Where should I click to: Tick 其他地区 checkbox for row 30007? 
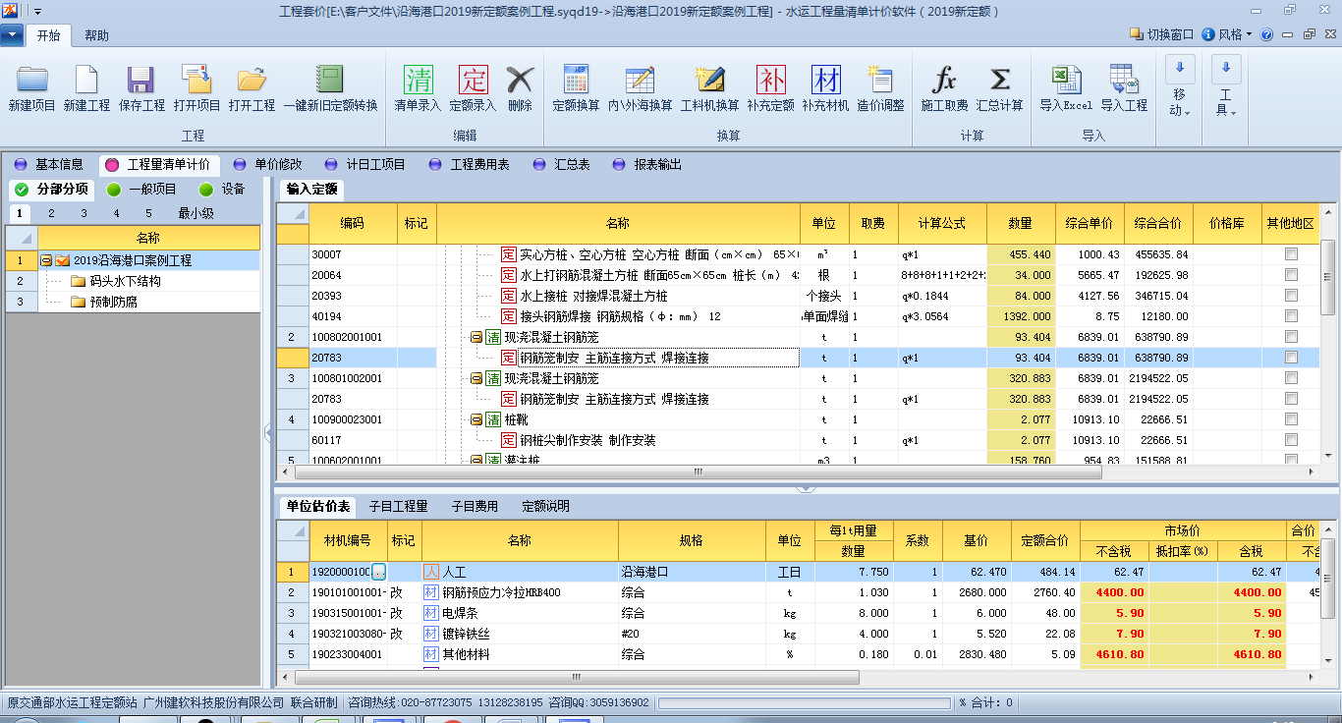point(1291,254)
